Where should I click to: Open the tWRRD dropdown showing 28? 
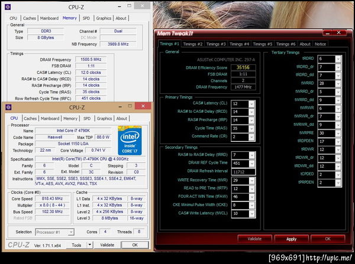(338, 84)
